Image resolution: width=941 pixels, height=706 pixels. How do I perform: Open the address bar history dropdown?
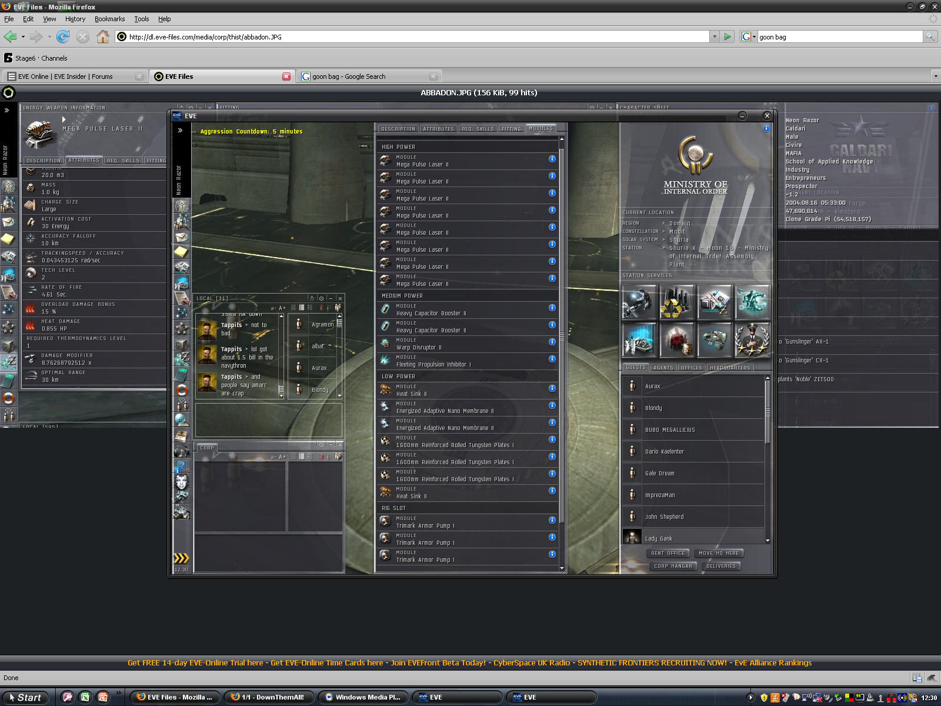click(715, 36)
